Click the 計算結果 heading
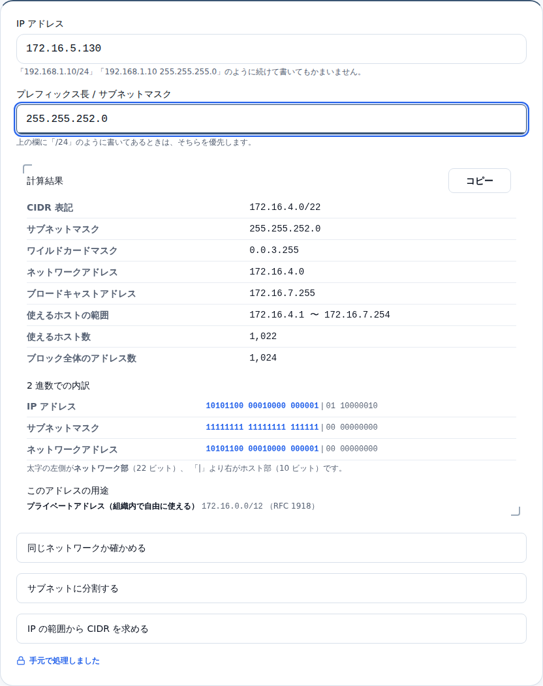This screenshot has width=543, height=686. coord(44,181)
